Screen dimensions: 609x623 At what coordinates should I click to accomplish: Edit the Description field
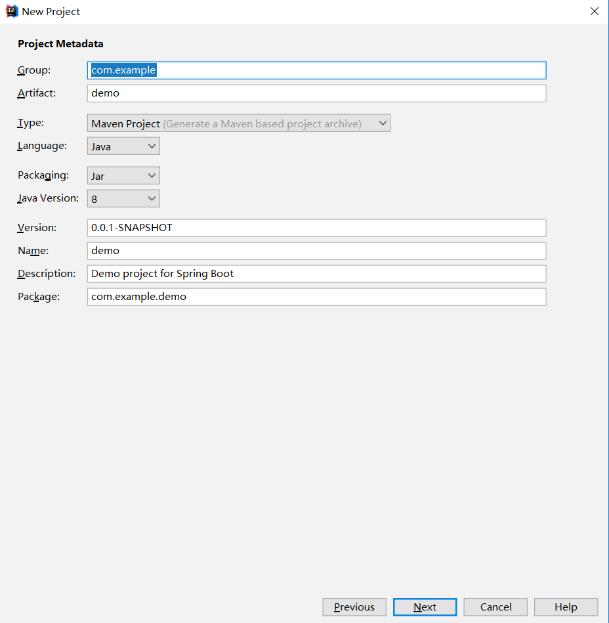click(316, 274)
